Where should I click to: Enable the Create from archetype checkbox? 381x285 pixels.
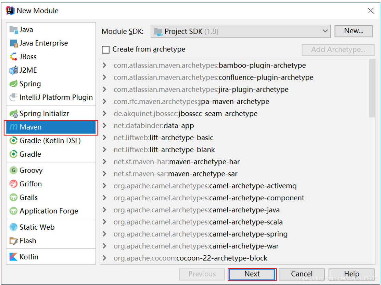point(106,49)
